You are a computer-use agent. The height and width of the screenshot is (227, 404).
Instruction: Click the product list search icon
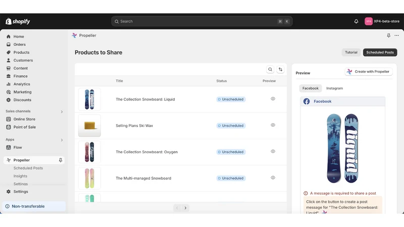point(270,69)
